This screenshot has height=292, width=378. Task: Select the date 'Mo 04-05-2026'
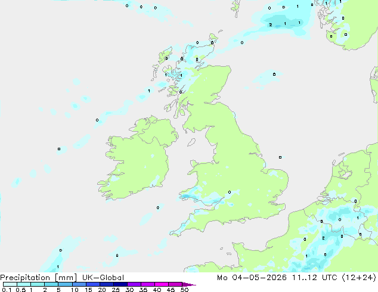coord(252,278)
